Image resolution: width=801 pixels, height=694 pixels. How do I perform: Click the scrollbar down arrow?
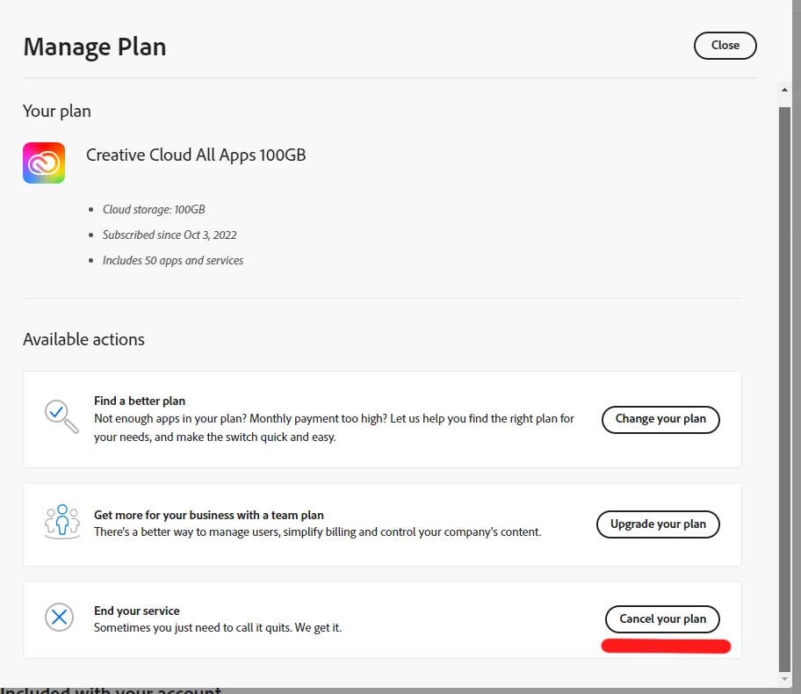(784, 679)
